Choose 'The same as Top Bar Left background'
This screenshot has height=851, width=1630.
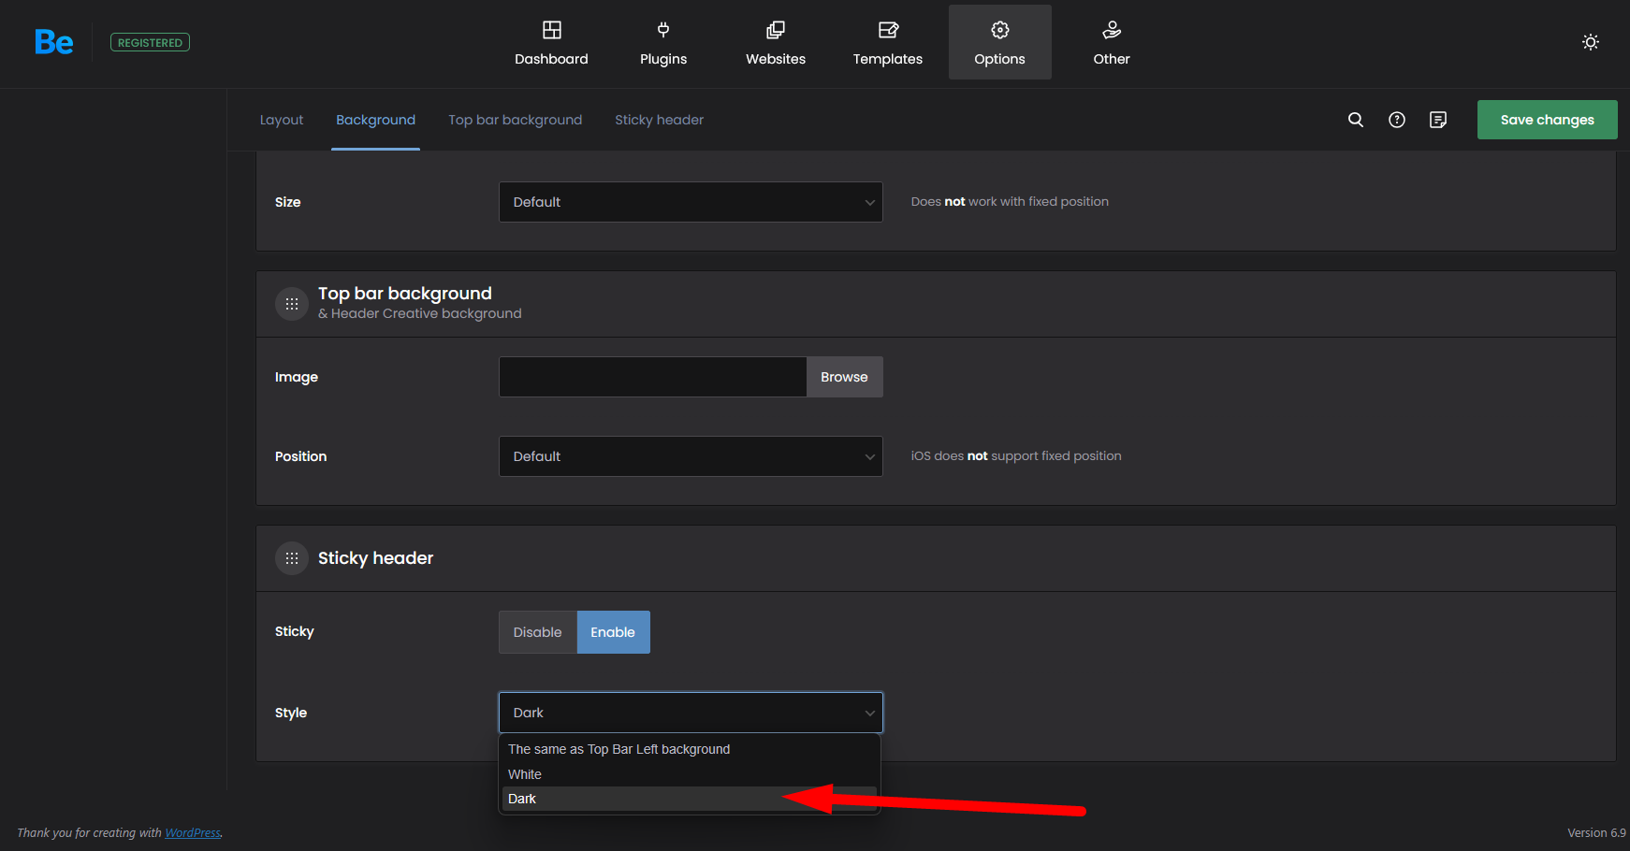pos(619,749)
